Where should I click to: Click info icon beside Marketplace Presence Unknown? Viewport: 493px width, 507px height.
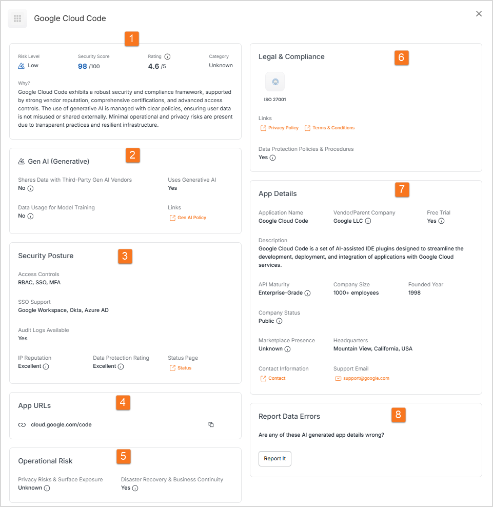288,349
